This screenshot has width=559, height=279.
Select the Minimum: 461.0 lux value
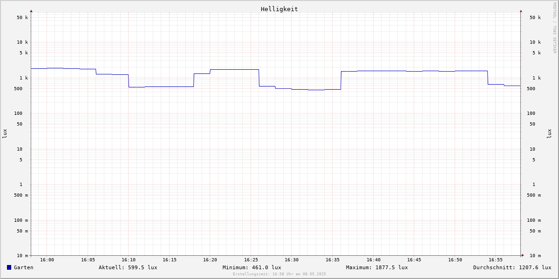pyautogui.click(x=252, y=267)
